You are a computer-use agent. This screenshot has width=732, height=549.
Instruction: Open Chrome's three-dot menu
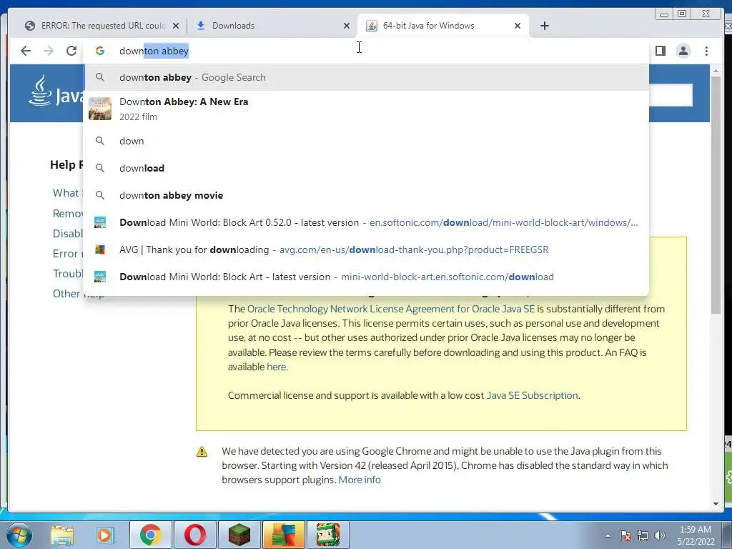pos(706,51)
